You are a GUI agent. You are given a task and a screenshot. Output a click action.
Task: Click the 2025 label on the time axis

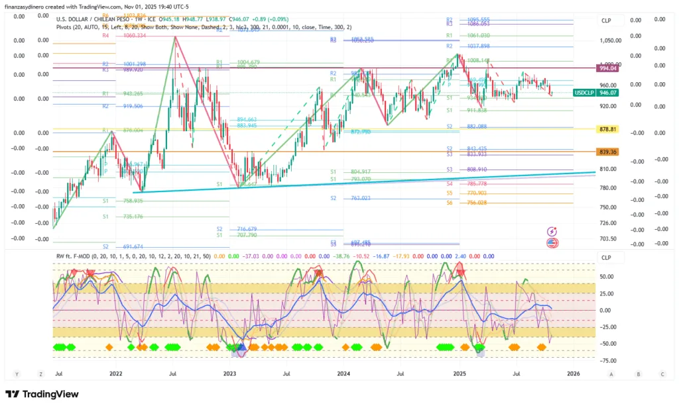[x=459, y=374]
